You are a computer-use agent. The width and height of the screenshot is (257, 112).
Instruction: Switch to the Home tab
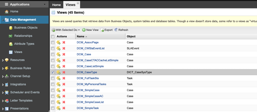click(56, 5)
